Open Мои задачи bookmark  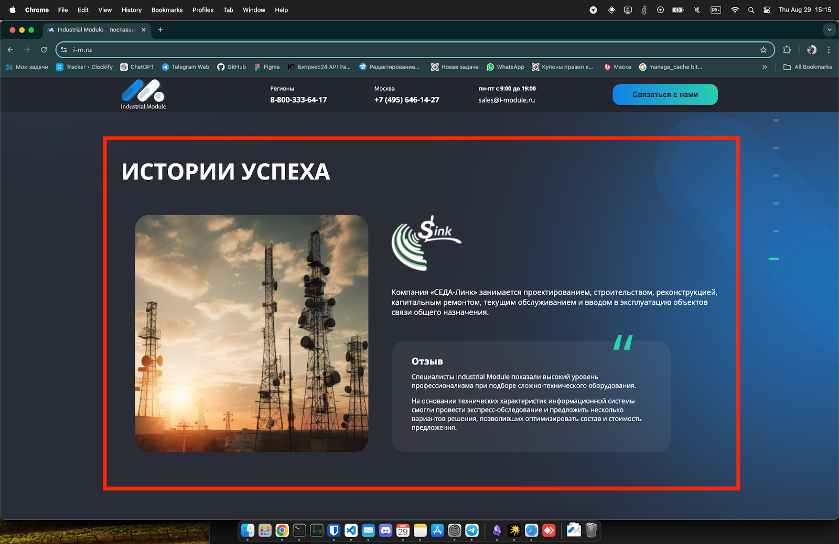coord(27,67)
